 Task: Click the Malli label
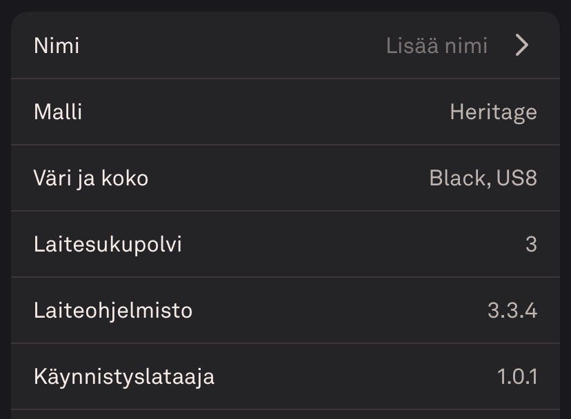click(58, 112)
